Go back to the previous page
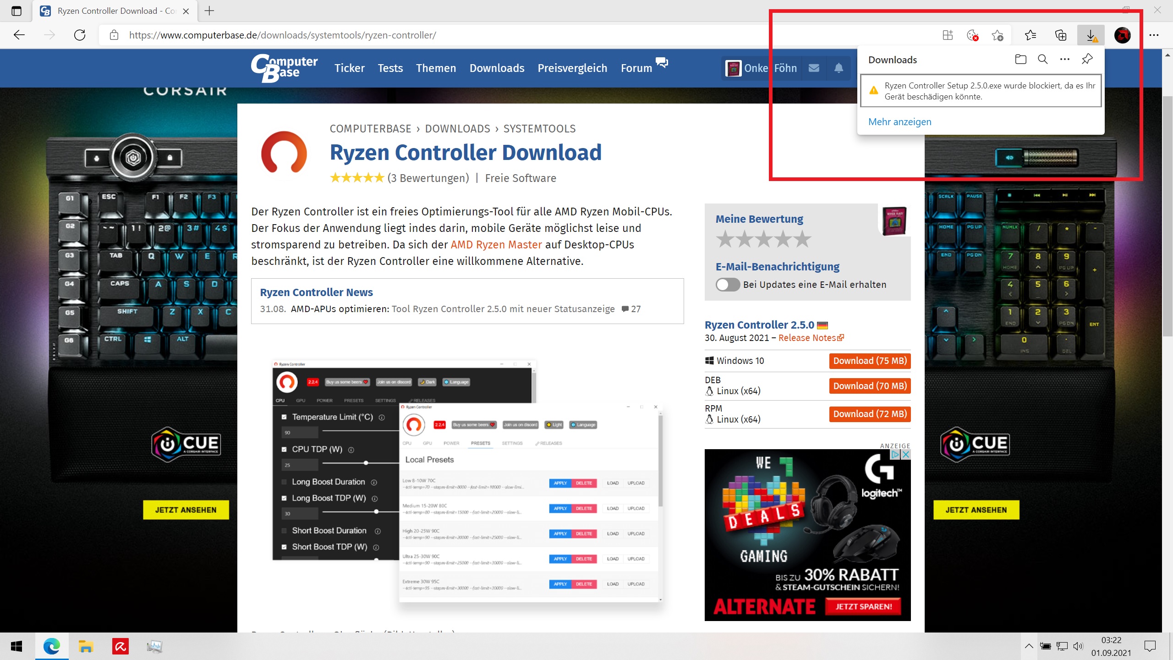This screenshot has height=660, width=1173. [x=19, y=35]
